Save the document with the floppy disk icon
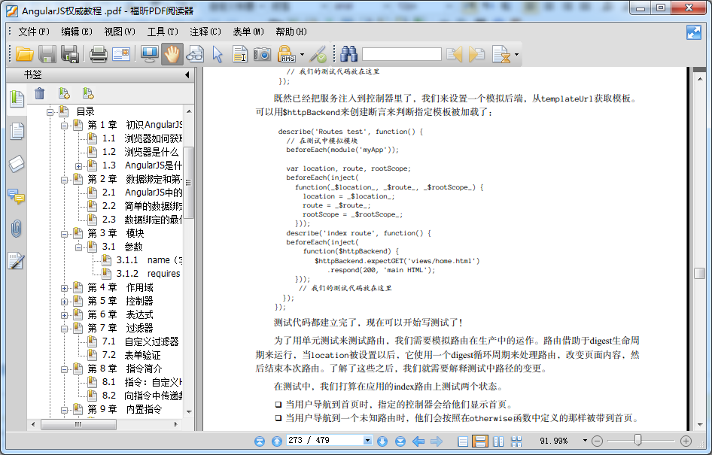The height and width of the screenshot is (455, 712). click(x=47, y=54)
